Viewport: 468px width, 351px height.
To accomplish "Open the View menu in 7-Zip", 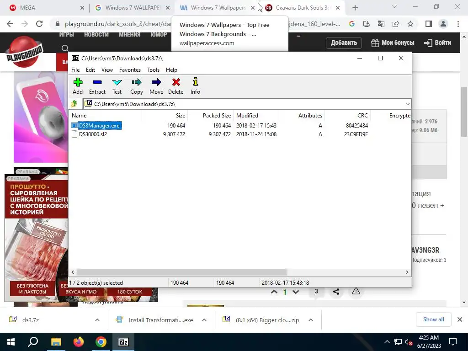I will [x=107, y=70].
